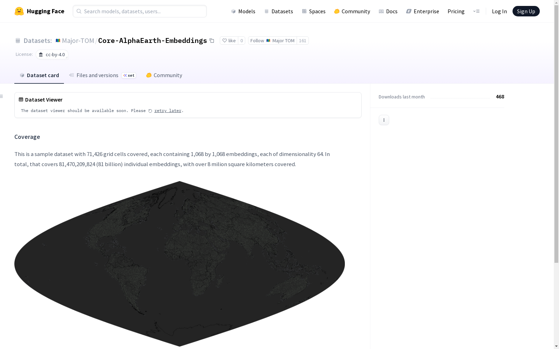Go to Spaces
Screen dimensions: 559x349
[314, 11]
